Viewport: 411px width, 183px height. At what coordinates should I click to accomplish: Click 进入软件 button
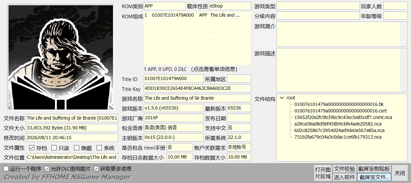[345, 177]
